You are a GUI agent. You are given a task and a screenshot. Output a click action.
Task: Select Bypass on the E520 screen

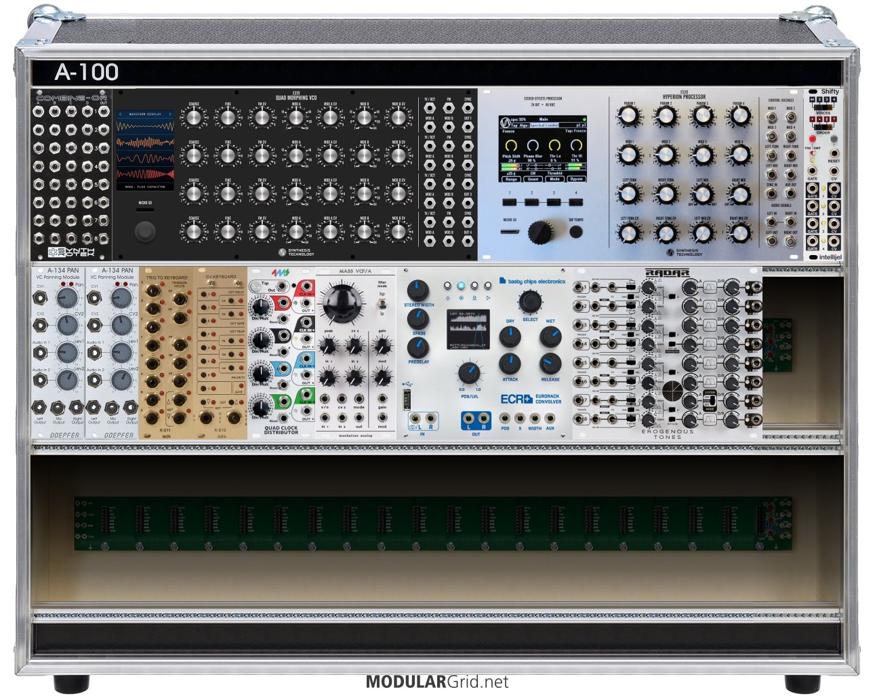[576, 179]
